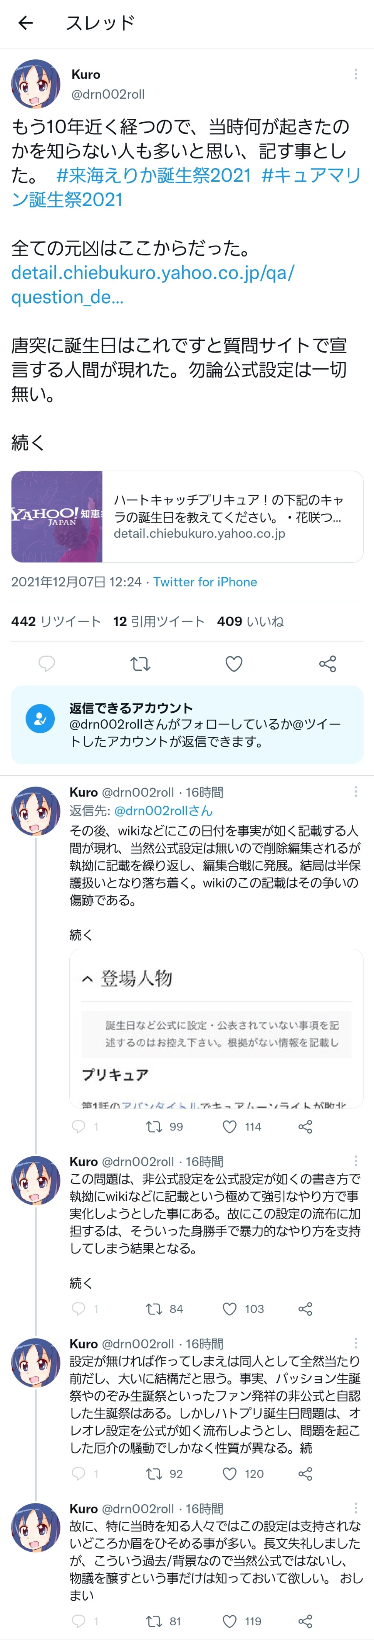Open the main tweet's three-dot menu
Viewport: 374px width, 1640px height.
coord(356,74)
